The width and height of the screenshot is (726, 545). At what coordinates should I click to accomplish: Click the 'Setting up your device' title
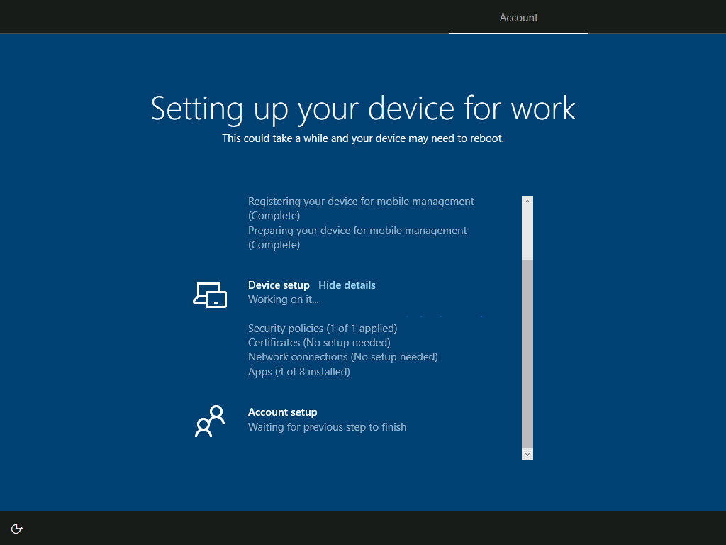pyautogui.click(x=363, y=109)
